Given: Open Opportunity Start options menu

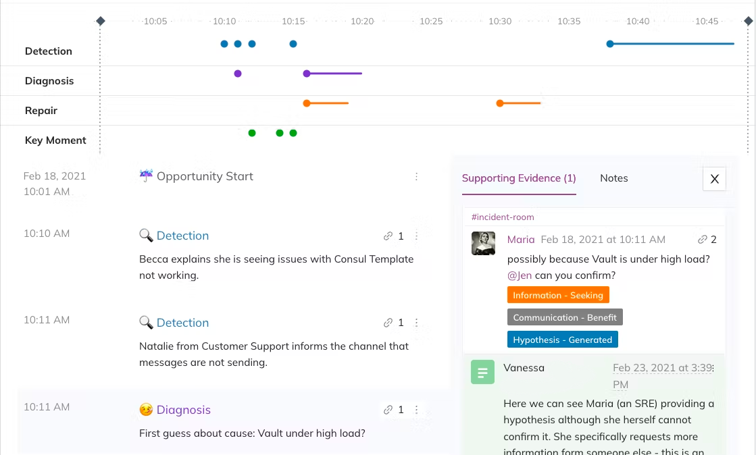Looking at the screenshot, I should point(417,176).
